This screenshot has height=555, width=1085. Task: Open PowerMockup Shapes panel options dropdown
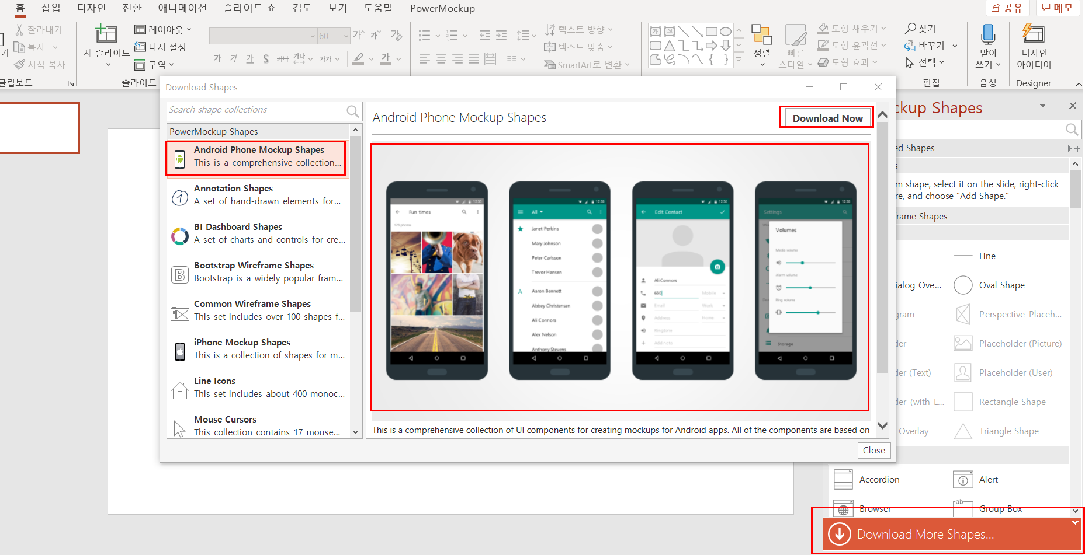pyautogui.click(x=1042, y=106)
